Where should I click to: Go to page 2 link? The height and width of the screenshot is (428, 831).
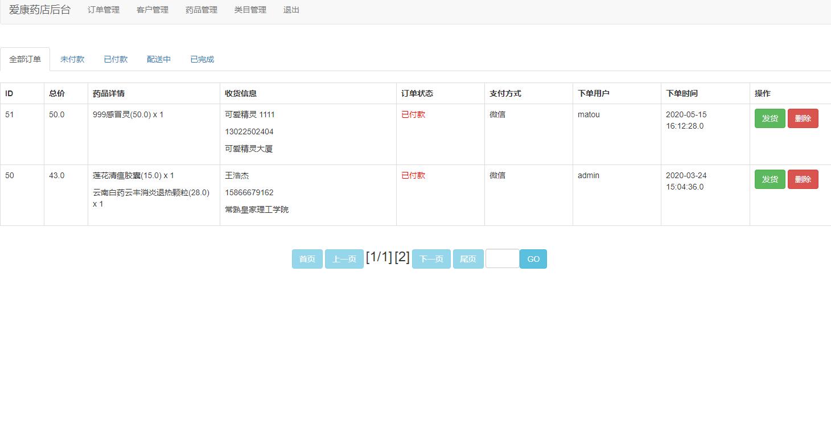point(402,257)
